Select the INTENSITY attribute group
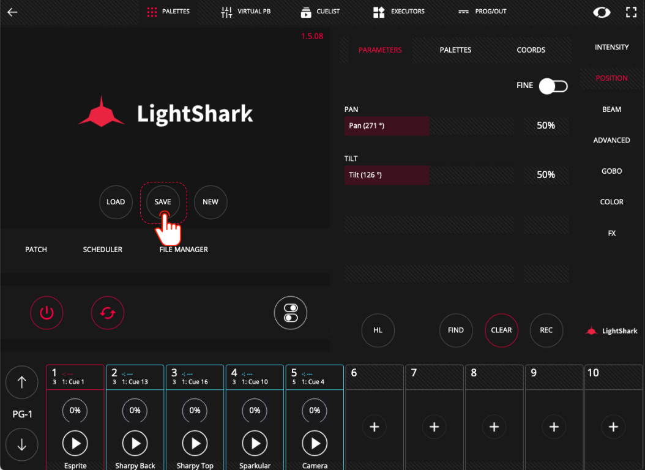Screen dimensions: 645x470 coord(612,47)
